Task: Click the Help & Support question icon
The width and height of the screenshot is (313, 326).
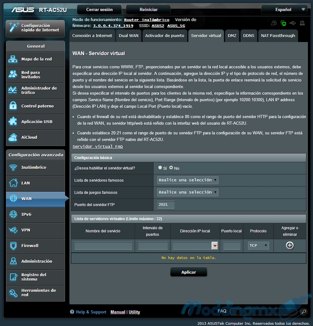Action: [x=72, y=312]
